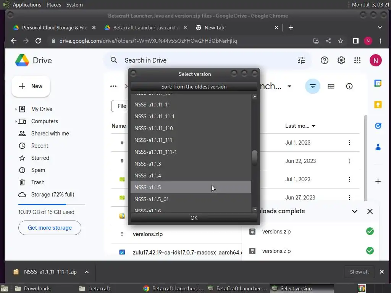Screen dimensions: 391x293
Task: Open Places menu in top panel
Action: (53, 5)
